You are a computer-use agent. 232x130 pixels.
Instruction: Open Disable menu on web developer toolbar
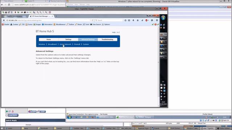tap(6, 24)
